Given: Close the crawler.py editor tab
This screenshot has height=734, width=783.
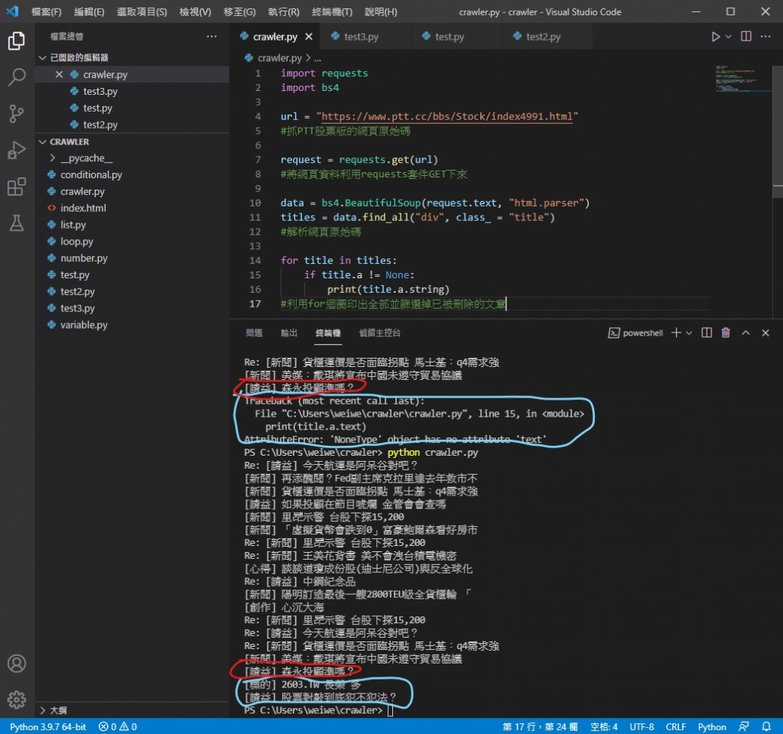Looking at the screenshot, I should click(309, 37).
